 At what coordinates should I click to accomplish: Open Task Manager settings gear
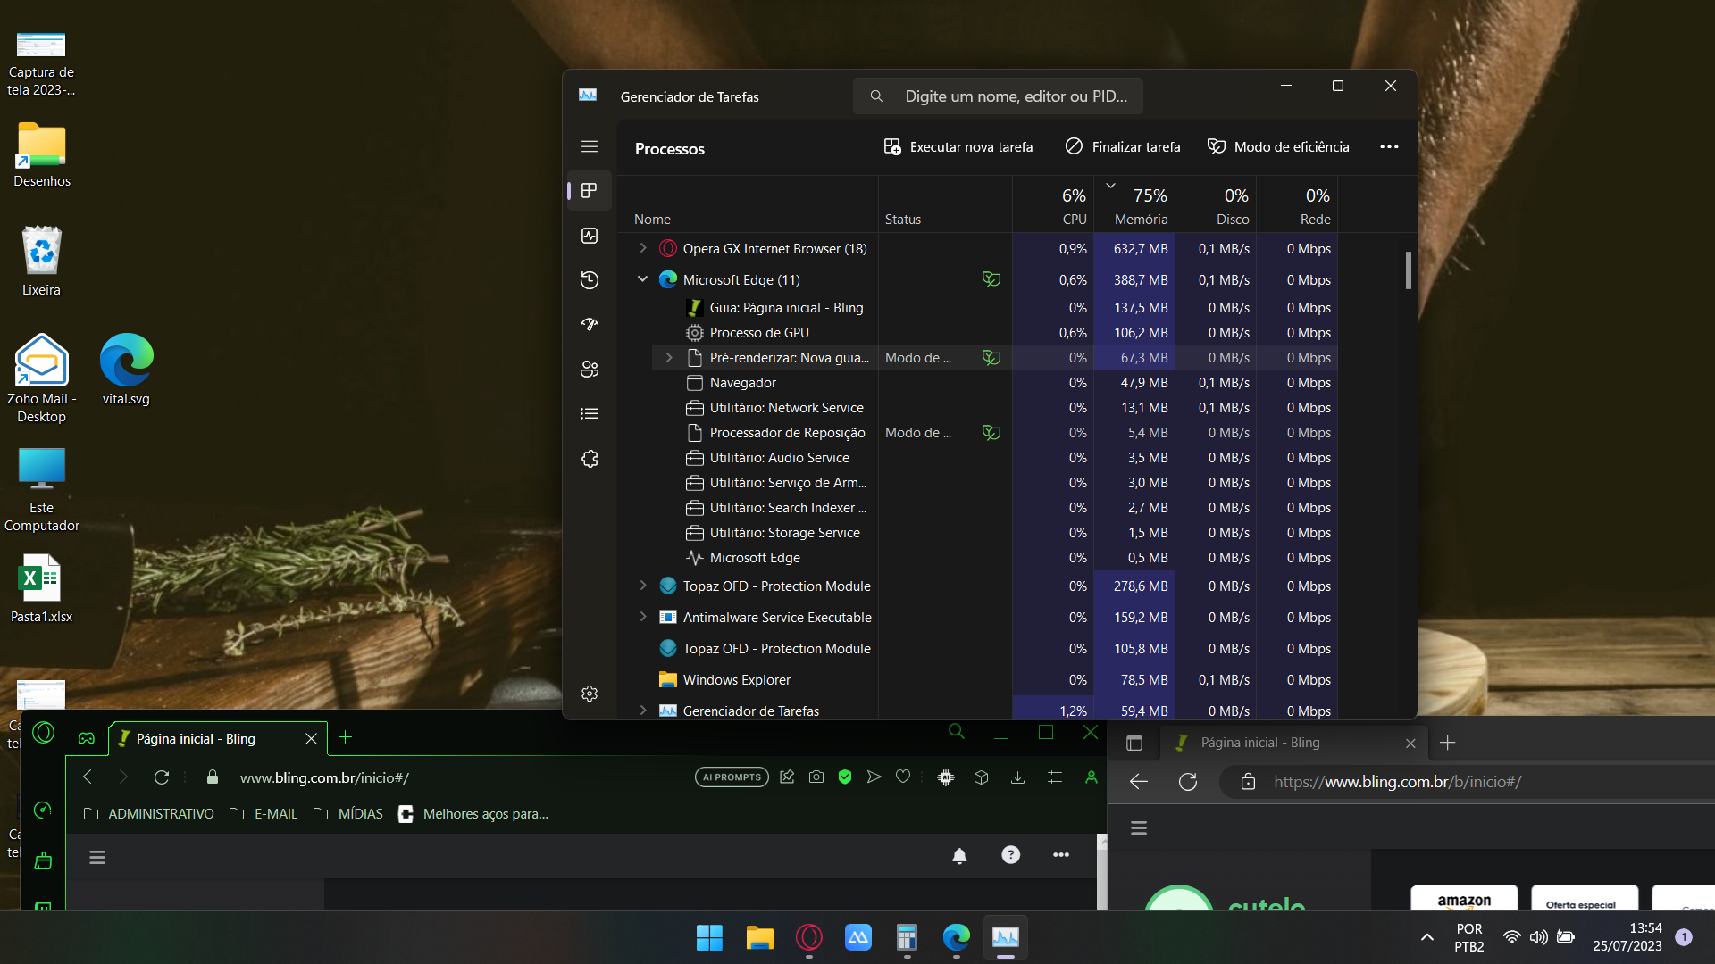[x=590, y=694]
